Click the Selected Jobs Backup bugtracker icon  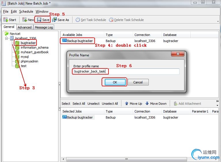tap(64, 117)
